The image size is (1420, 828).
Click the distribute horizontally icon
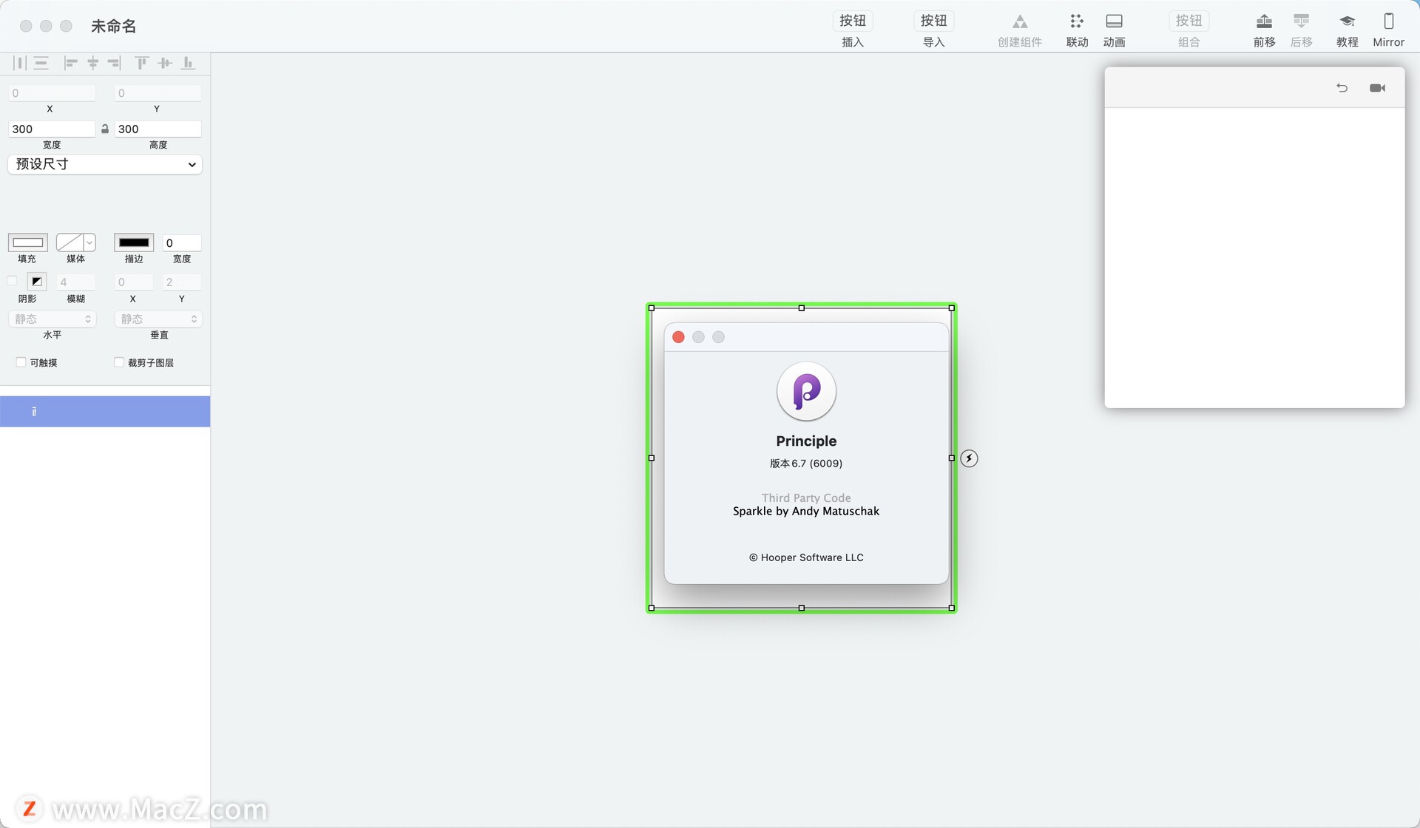pos(20,64)
